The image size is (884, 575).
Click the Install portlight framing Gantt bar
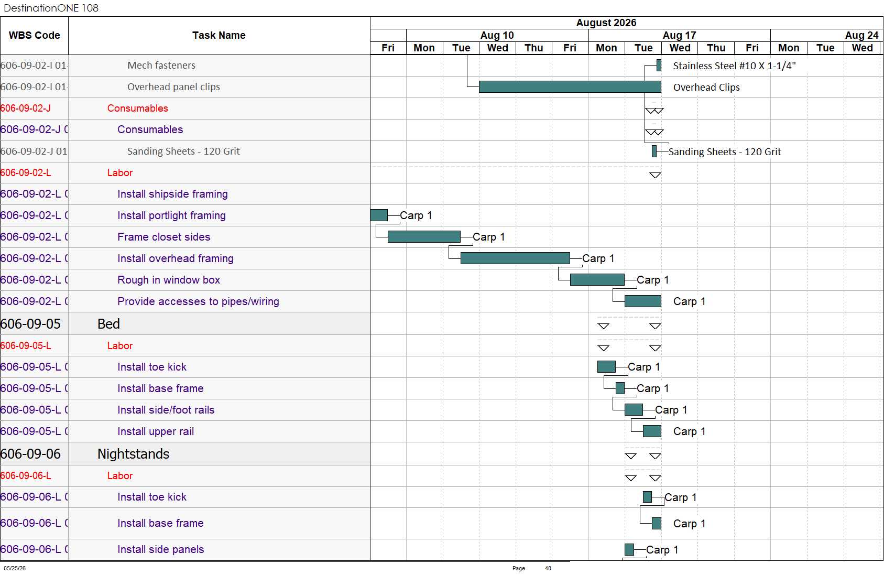tap(379, 215)
